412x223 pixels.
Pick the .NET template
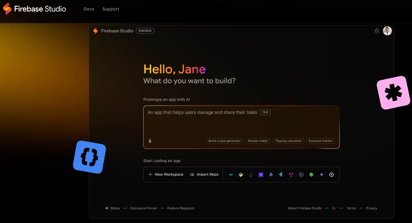click(261, 174)
